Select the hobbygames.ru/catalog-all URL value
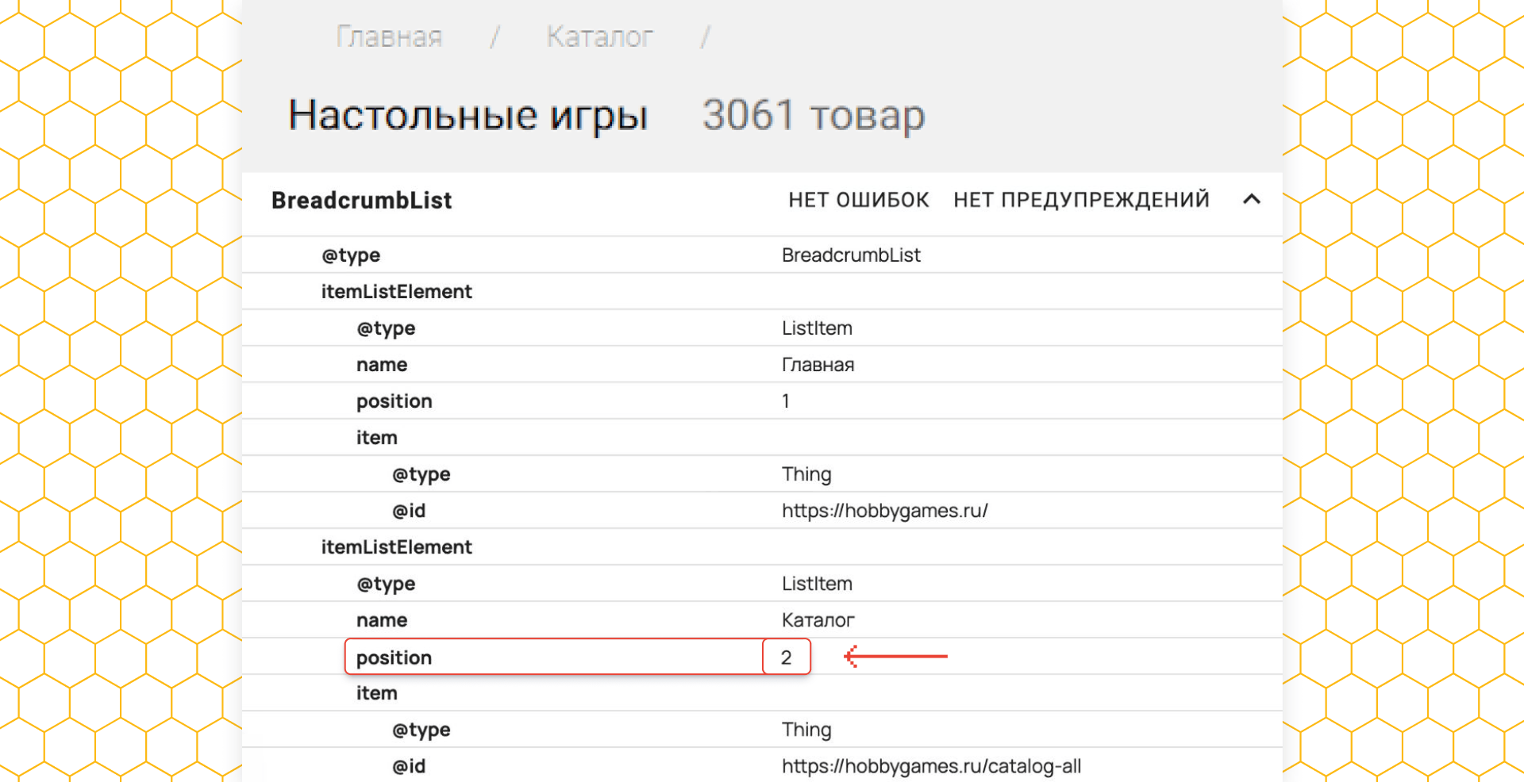Image resolution: width=1524 pixels, height=782 pixels. [931, 766]
